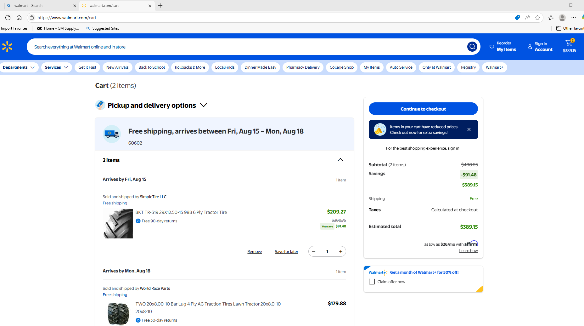Close the walmart.com/cart tab

tap(150, 6)
